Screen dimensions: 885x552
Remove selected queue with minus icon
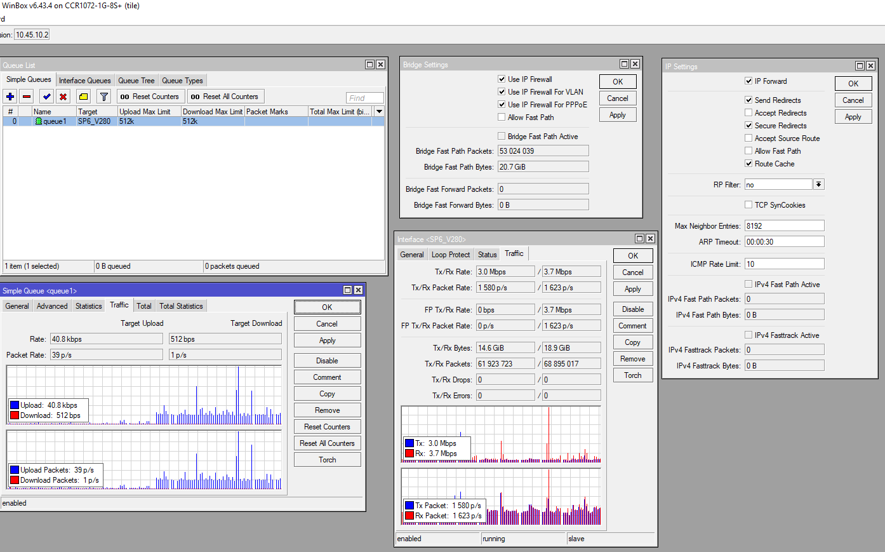click(27, 97)
